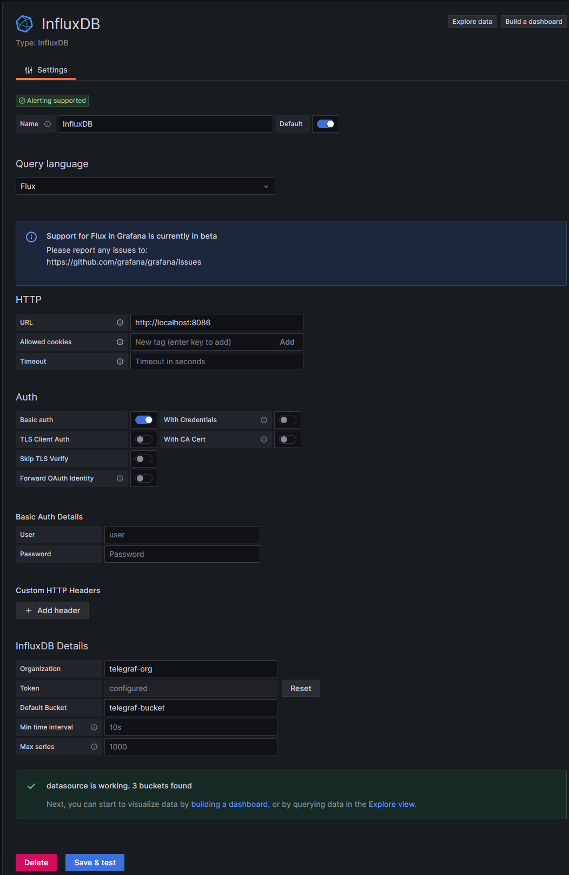This screenshot has height=875, width=569.
Task: Click Add next to Allowed cookies
Action: pos(287,342)
